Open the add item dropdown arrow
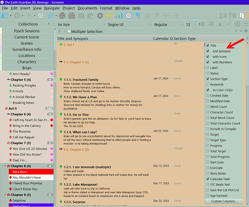 (34, 15)
